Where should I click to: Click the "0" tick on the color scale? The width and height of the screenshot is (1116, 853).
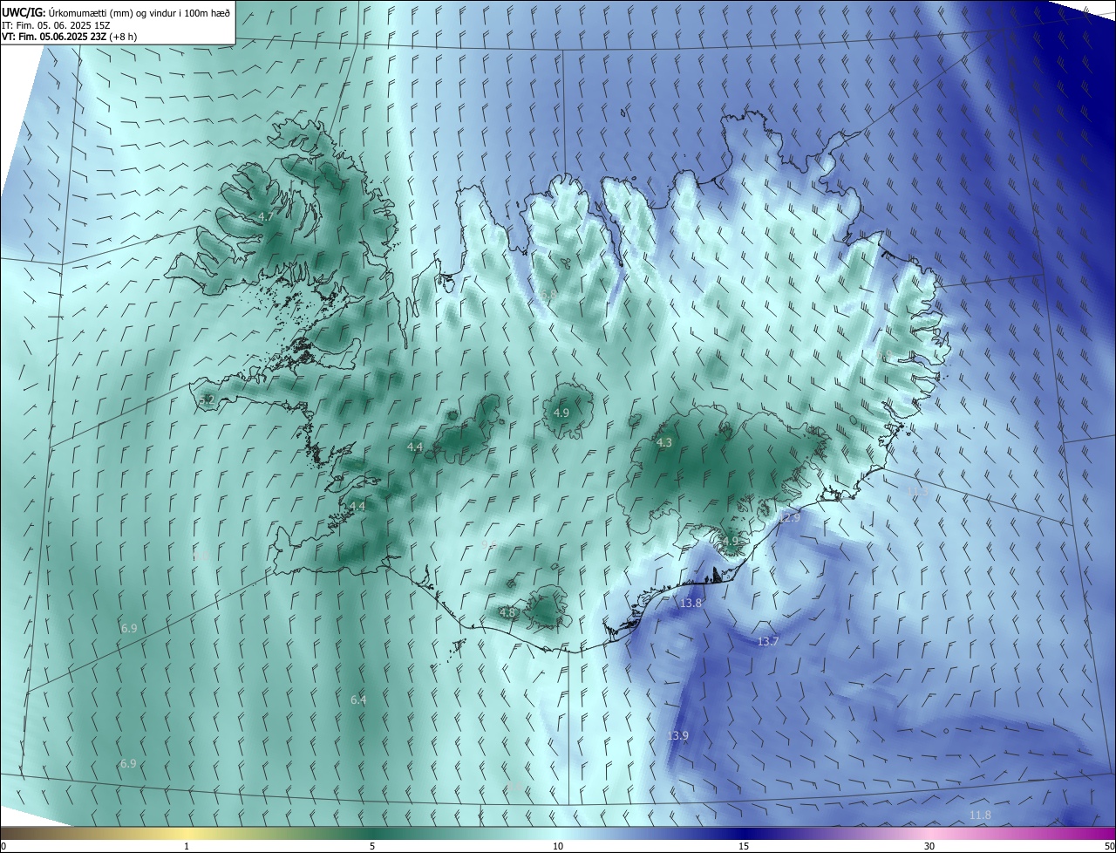(x=3, y=846)
